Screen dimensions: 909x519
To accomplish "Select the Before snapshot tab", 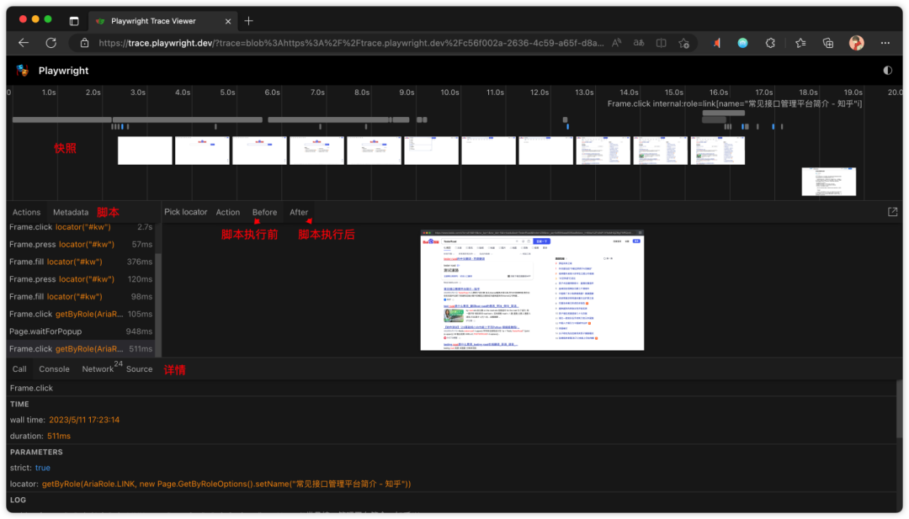I will 264,213.
